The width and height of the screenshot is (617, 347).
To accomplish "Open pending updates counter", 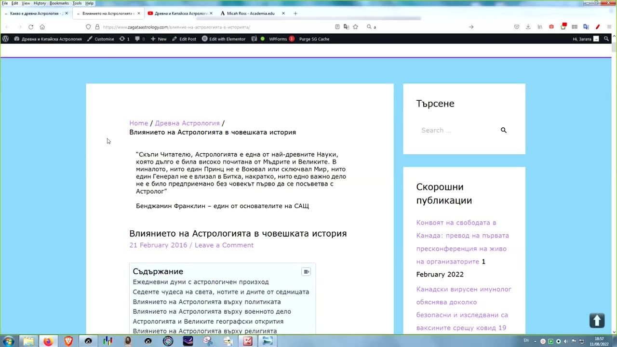I will point(124,39).
